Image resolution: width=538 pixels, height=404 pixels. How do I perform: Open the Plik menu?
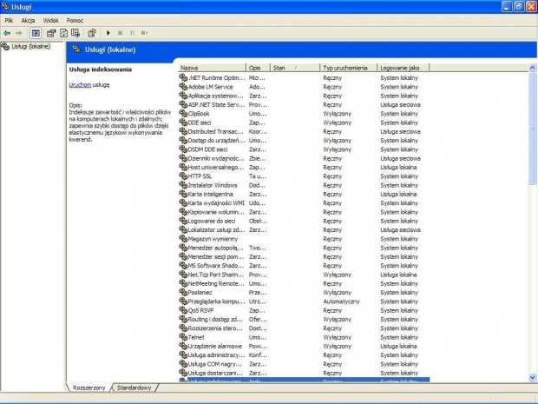click(x=9, y=19)
